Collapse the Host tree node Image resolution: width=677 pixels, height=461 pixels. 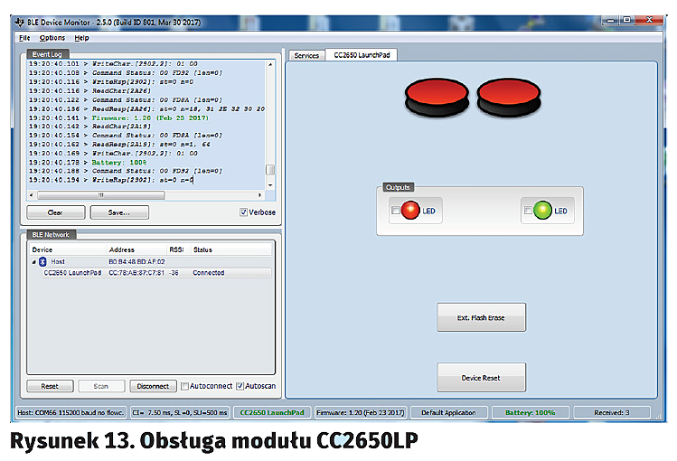(33, 261)
